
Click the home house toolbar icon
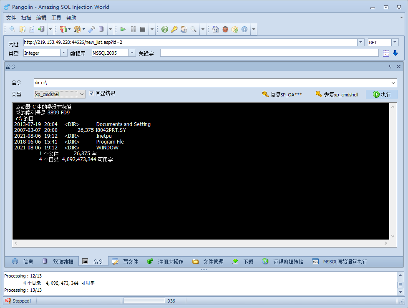(215, 29)
